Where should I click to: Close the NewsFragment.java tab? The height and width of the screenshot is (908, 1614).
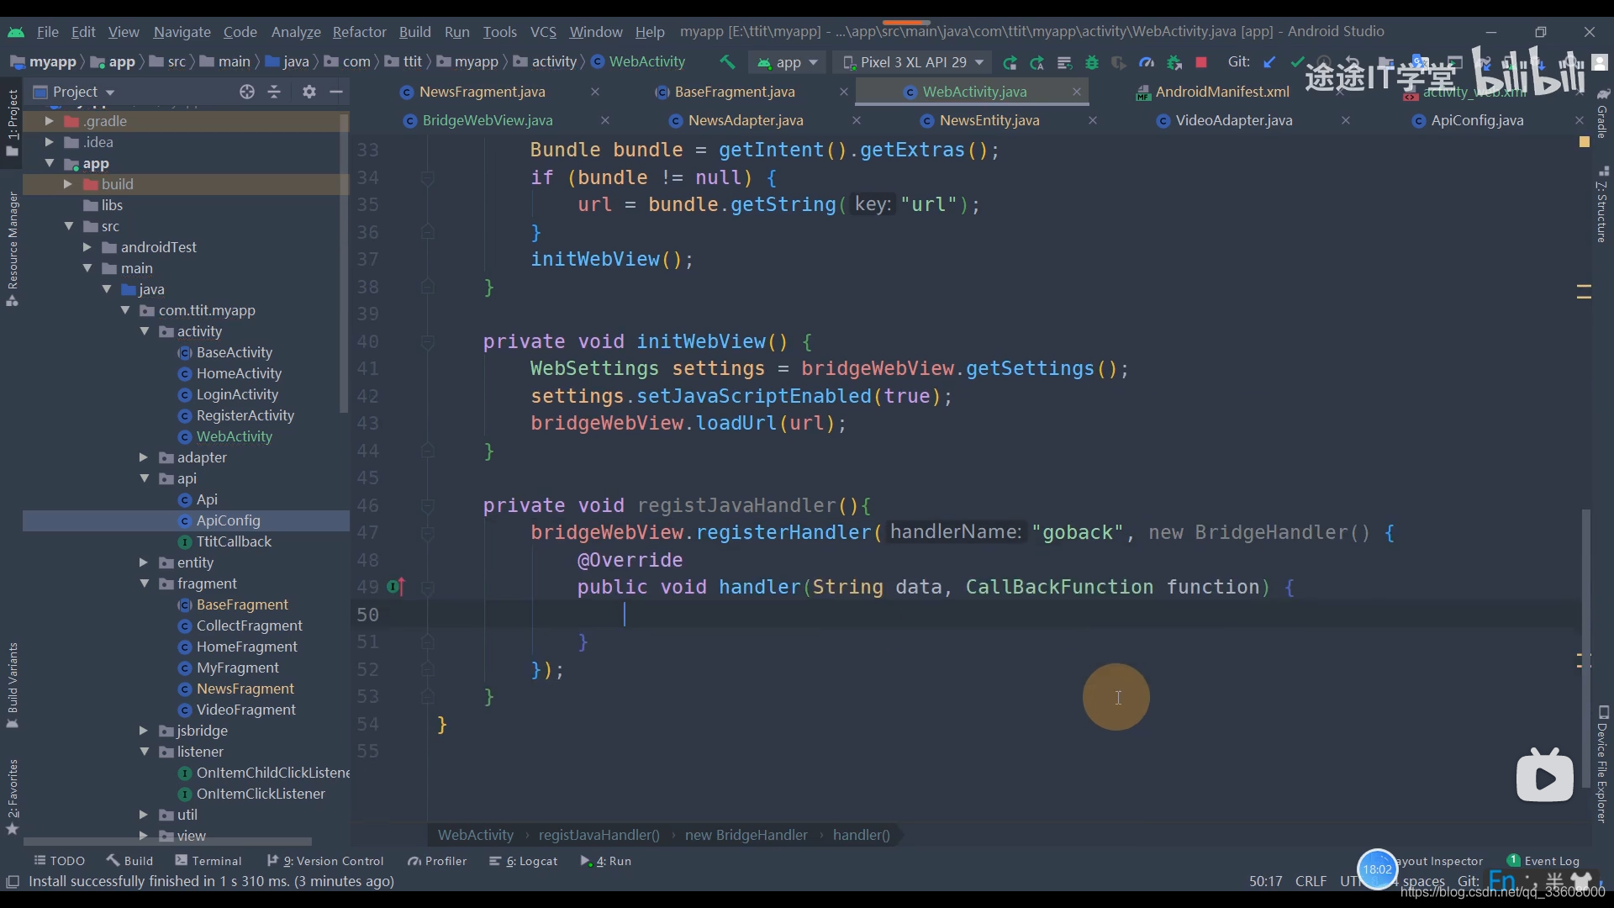click(595, 92)
